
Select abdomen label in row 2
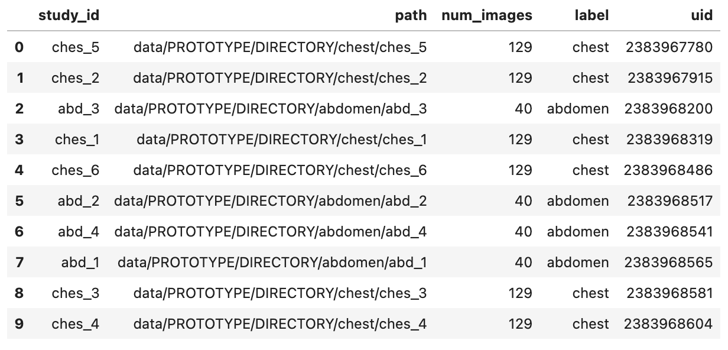(x=578, y=109)
